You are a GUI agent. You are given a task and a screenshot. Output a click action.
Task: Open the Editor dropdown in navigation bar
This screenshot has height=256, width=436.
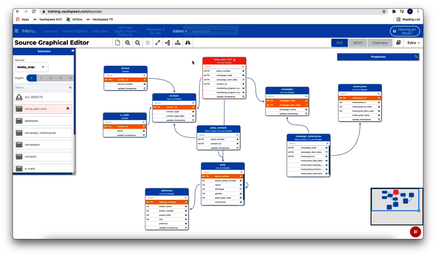point(180,31)
